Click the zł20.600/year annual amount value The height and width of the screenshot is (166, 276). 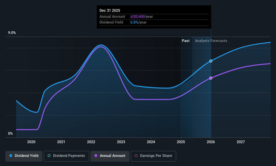tap(142, 16)
